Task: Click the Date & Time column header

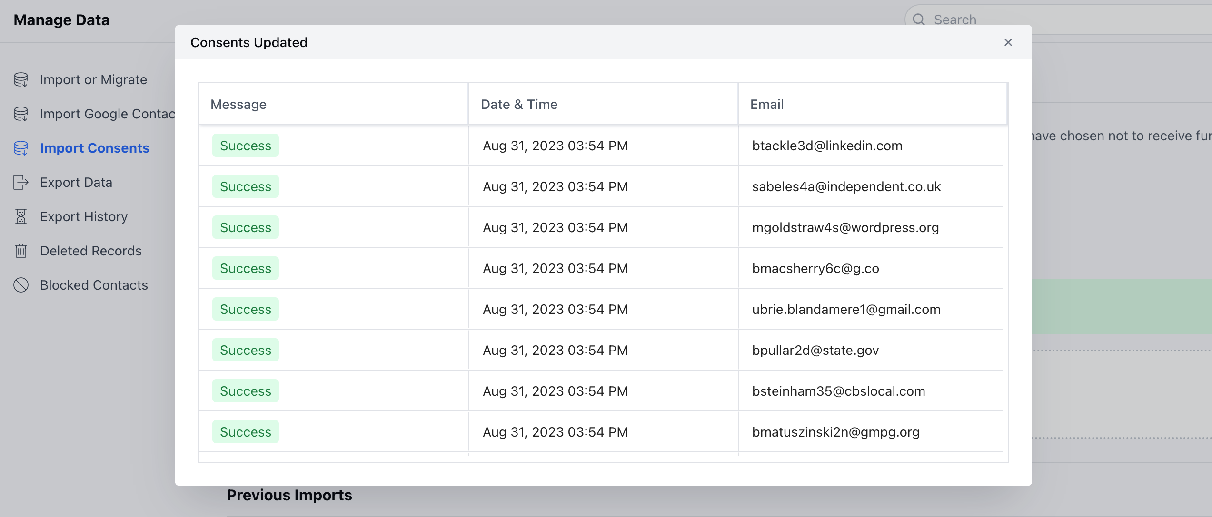Action: point(518,104)
